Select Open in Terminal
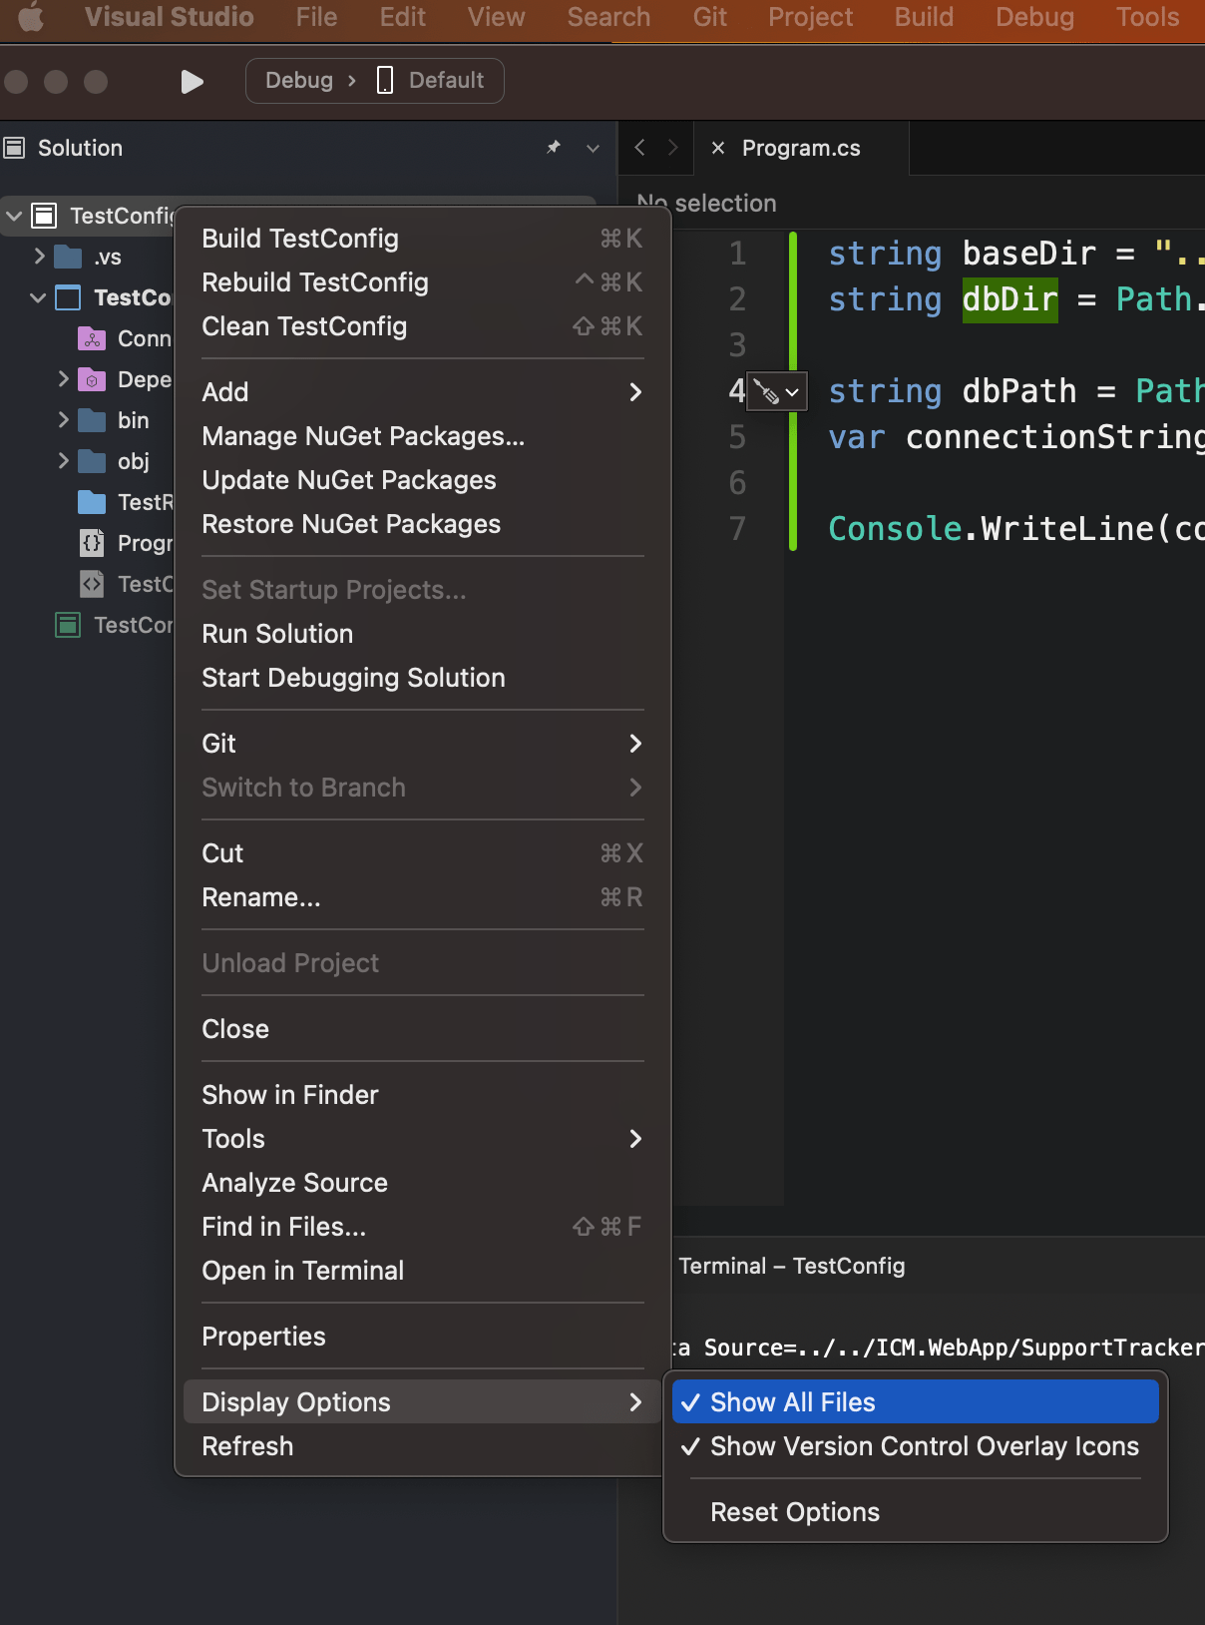The image size is (1205, 1625). coord(423,1271)
